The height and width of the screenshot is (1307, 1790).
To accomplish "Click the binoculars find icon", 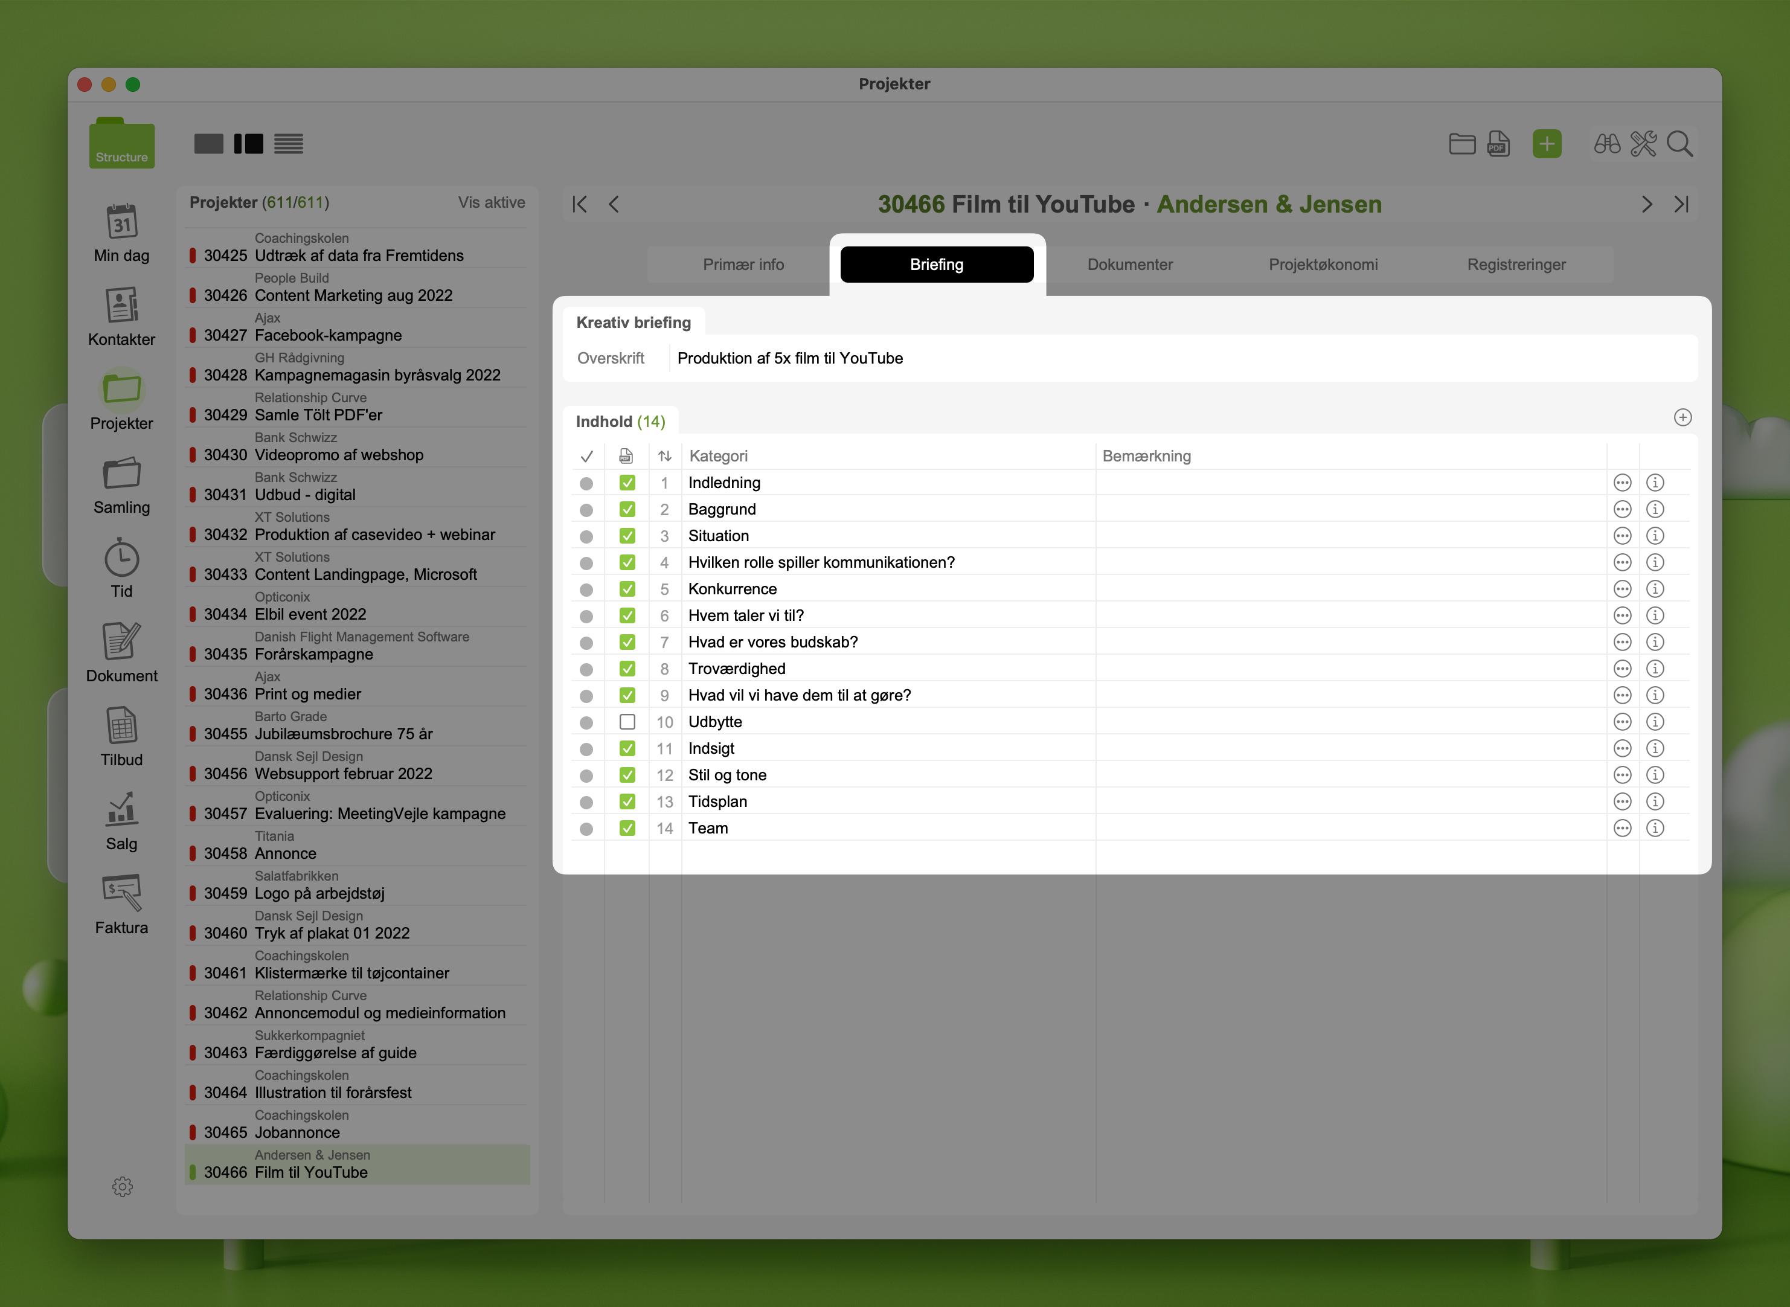I will coord(1606,144).
